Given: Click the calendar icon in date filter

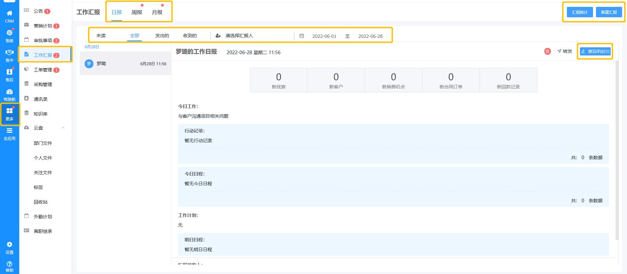Looking at the screenshot, I should tap(302, 36).
